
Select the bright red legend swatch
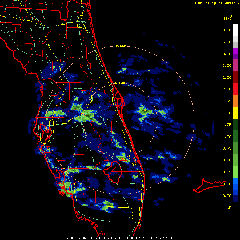click(x=235, y=89)
